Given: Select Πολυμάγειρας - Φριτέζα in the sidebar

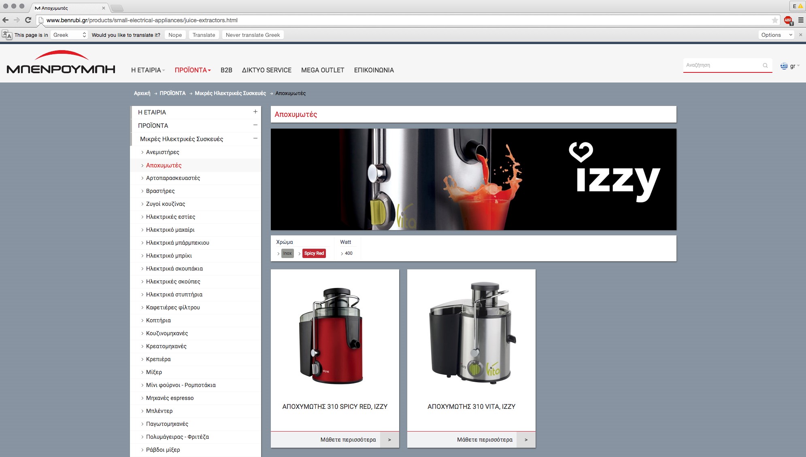Looking at the screenshot, I should click(x=177, y=437).
